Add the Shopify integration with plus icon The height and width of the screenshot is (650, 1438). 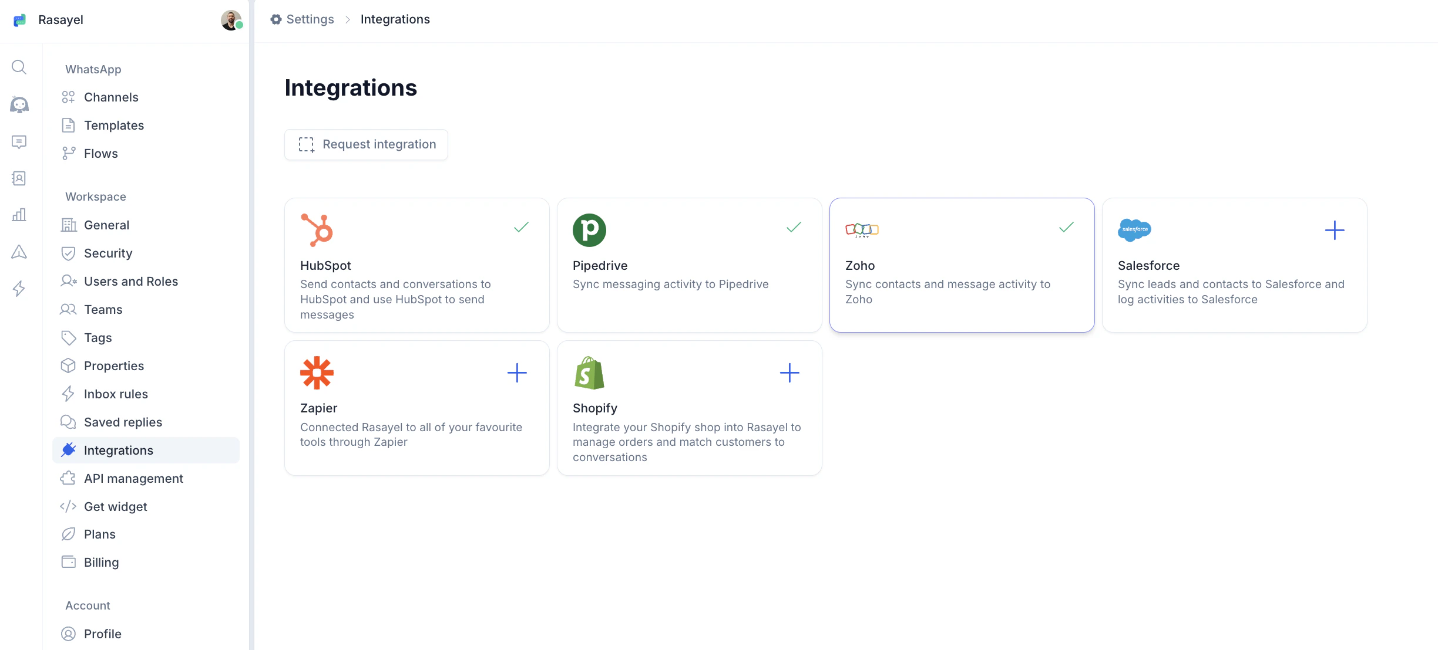789,373
